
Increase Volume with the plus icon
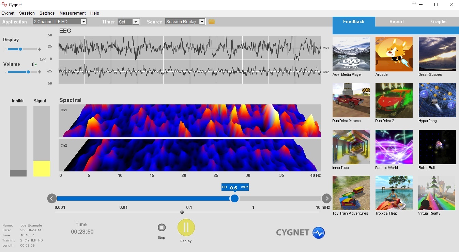(40, 72)
